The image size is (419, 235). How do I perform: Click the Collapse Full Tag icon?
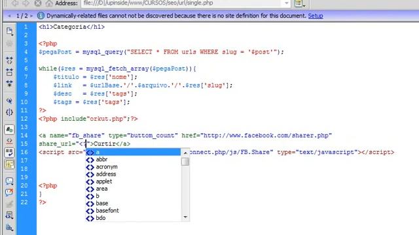[9, 60]
